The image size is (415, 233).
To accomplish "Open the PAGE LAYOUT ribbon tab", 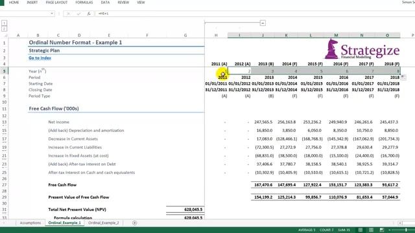I will (56, 3).
